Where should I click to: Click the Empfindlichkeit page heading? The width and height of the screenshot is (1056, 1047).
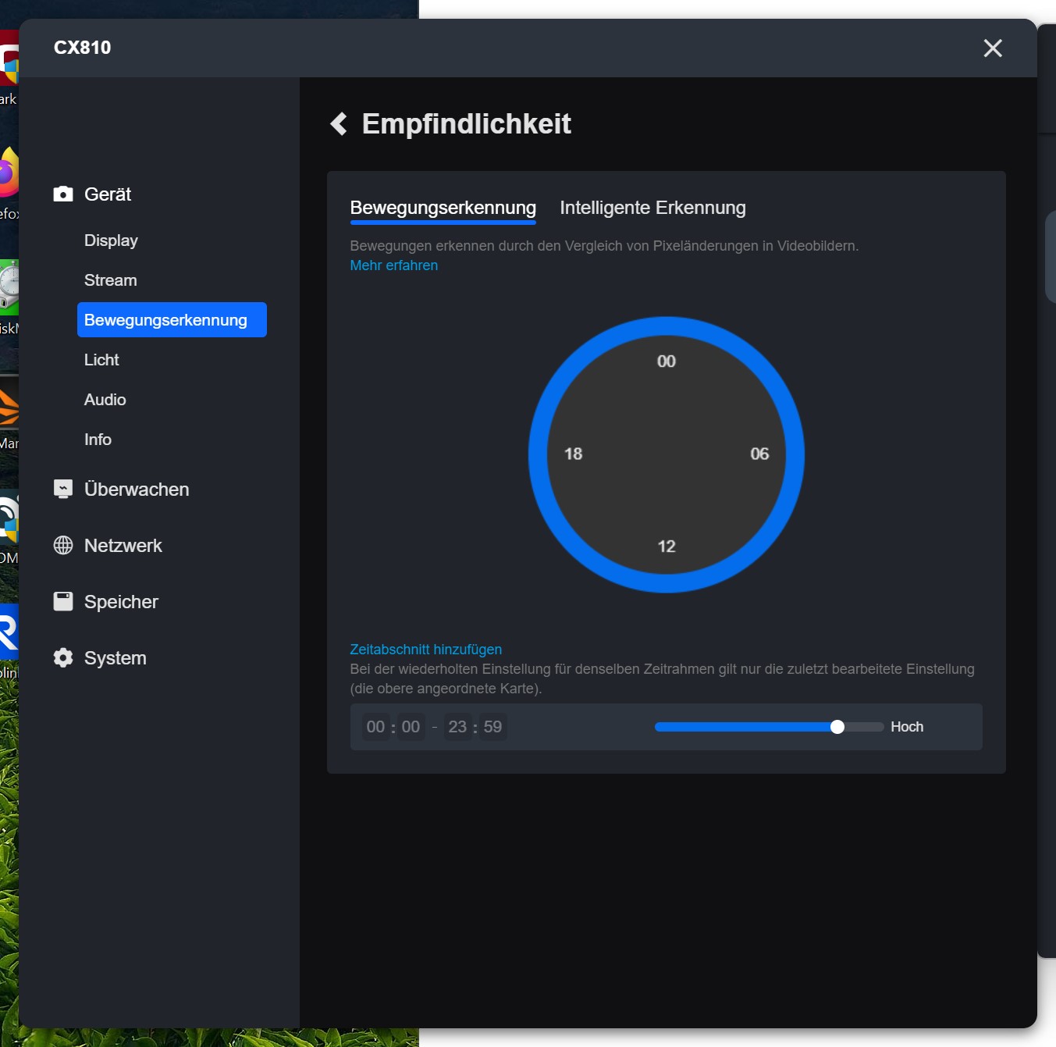point(467,124)
